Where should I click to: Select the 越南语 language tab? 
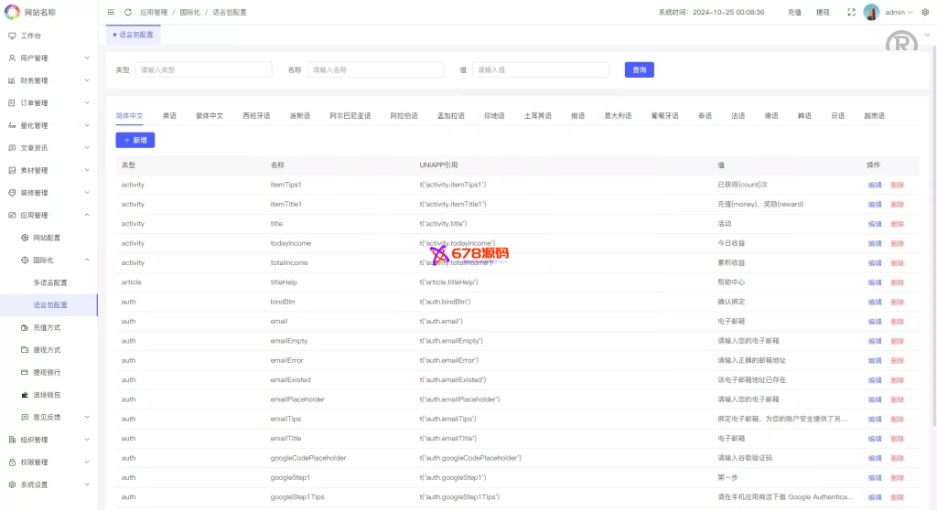point(874,116)
